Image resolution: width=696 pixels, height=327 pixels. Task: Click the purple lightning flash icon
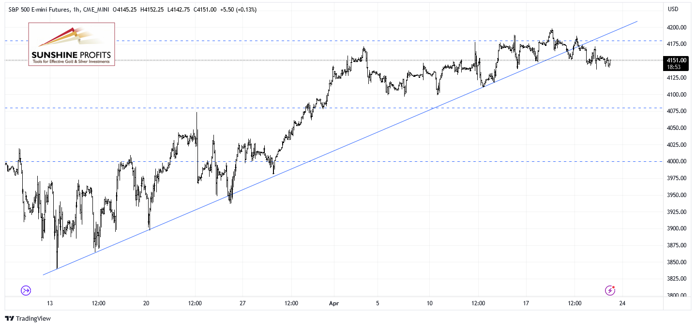(x=610, y=290)
